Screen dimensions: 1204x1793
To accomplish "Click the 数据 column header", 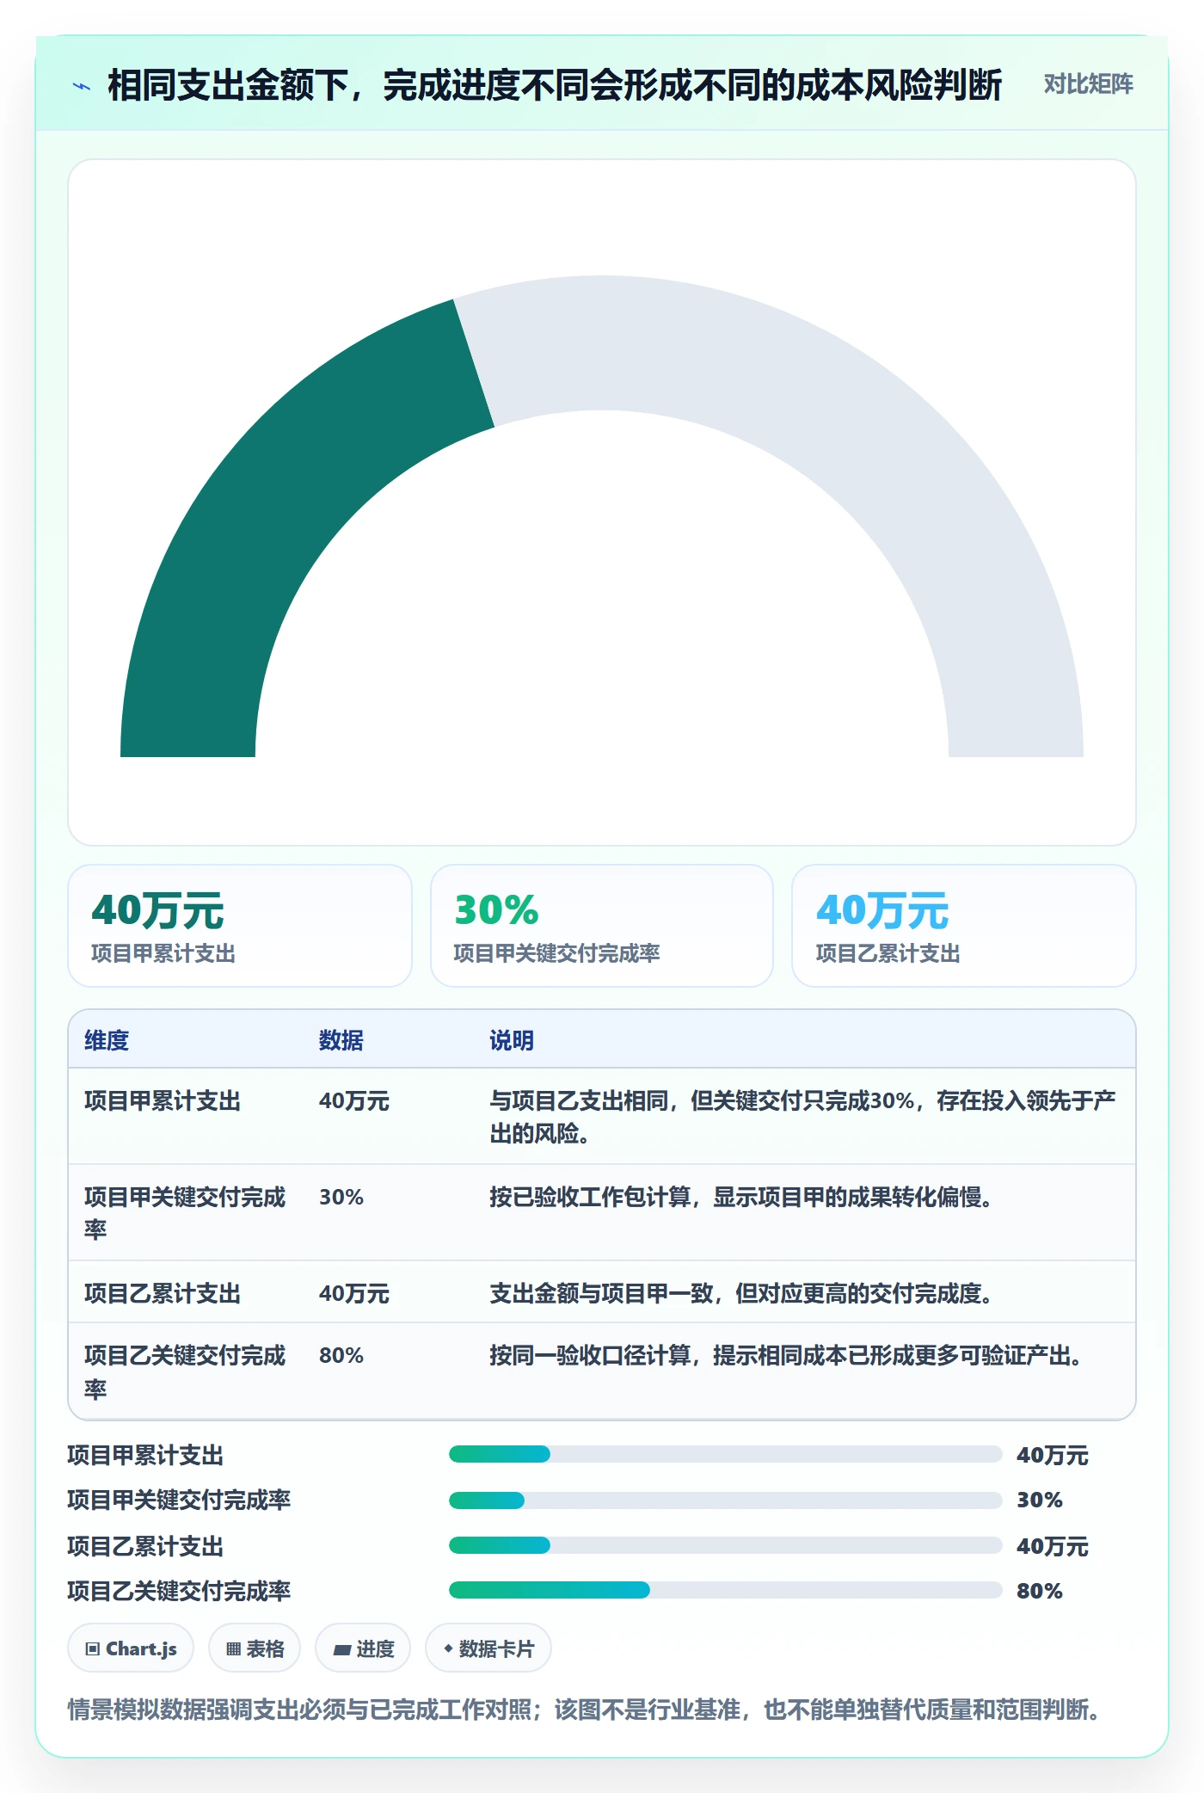I will click(x=341, y=1040).
